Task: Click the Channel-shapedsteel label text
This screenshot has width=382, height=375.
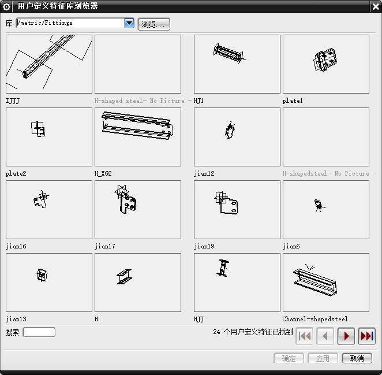Action: pos(315,319)
